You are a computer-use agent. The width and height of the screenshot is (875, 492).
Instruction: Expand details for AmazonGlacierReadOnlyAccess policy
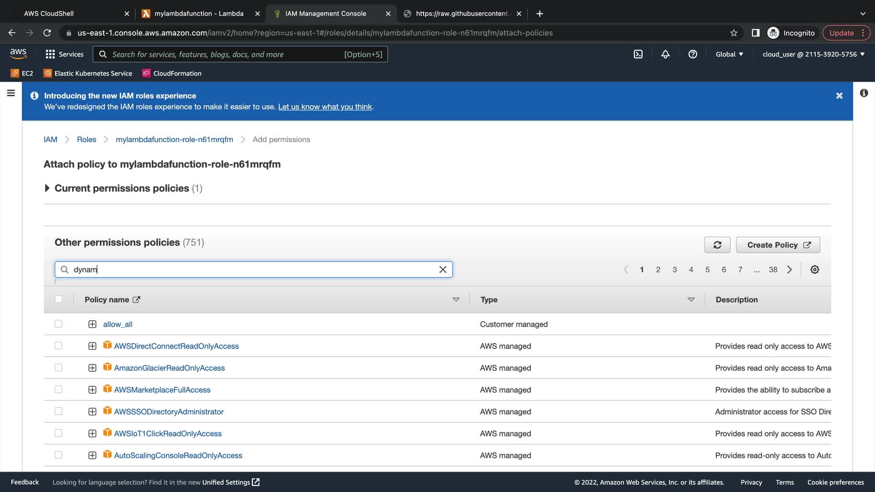(x=92, y=368)
